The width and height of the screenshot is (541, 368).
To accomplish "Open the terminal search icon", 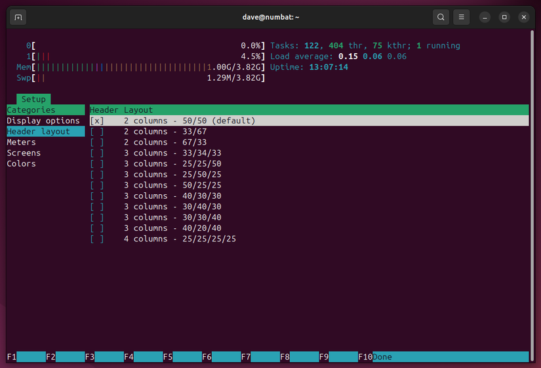I will pos(441,17).
